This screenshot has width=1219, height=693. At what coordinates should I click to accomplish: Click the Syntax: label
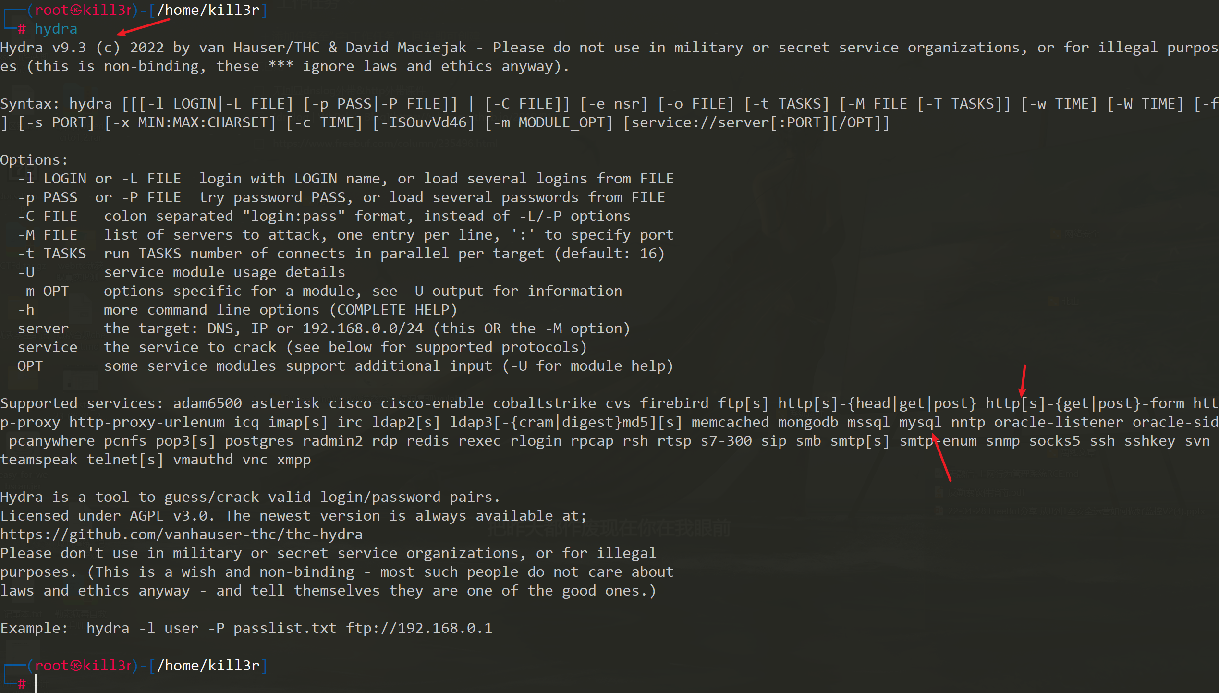coord(30,104)
